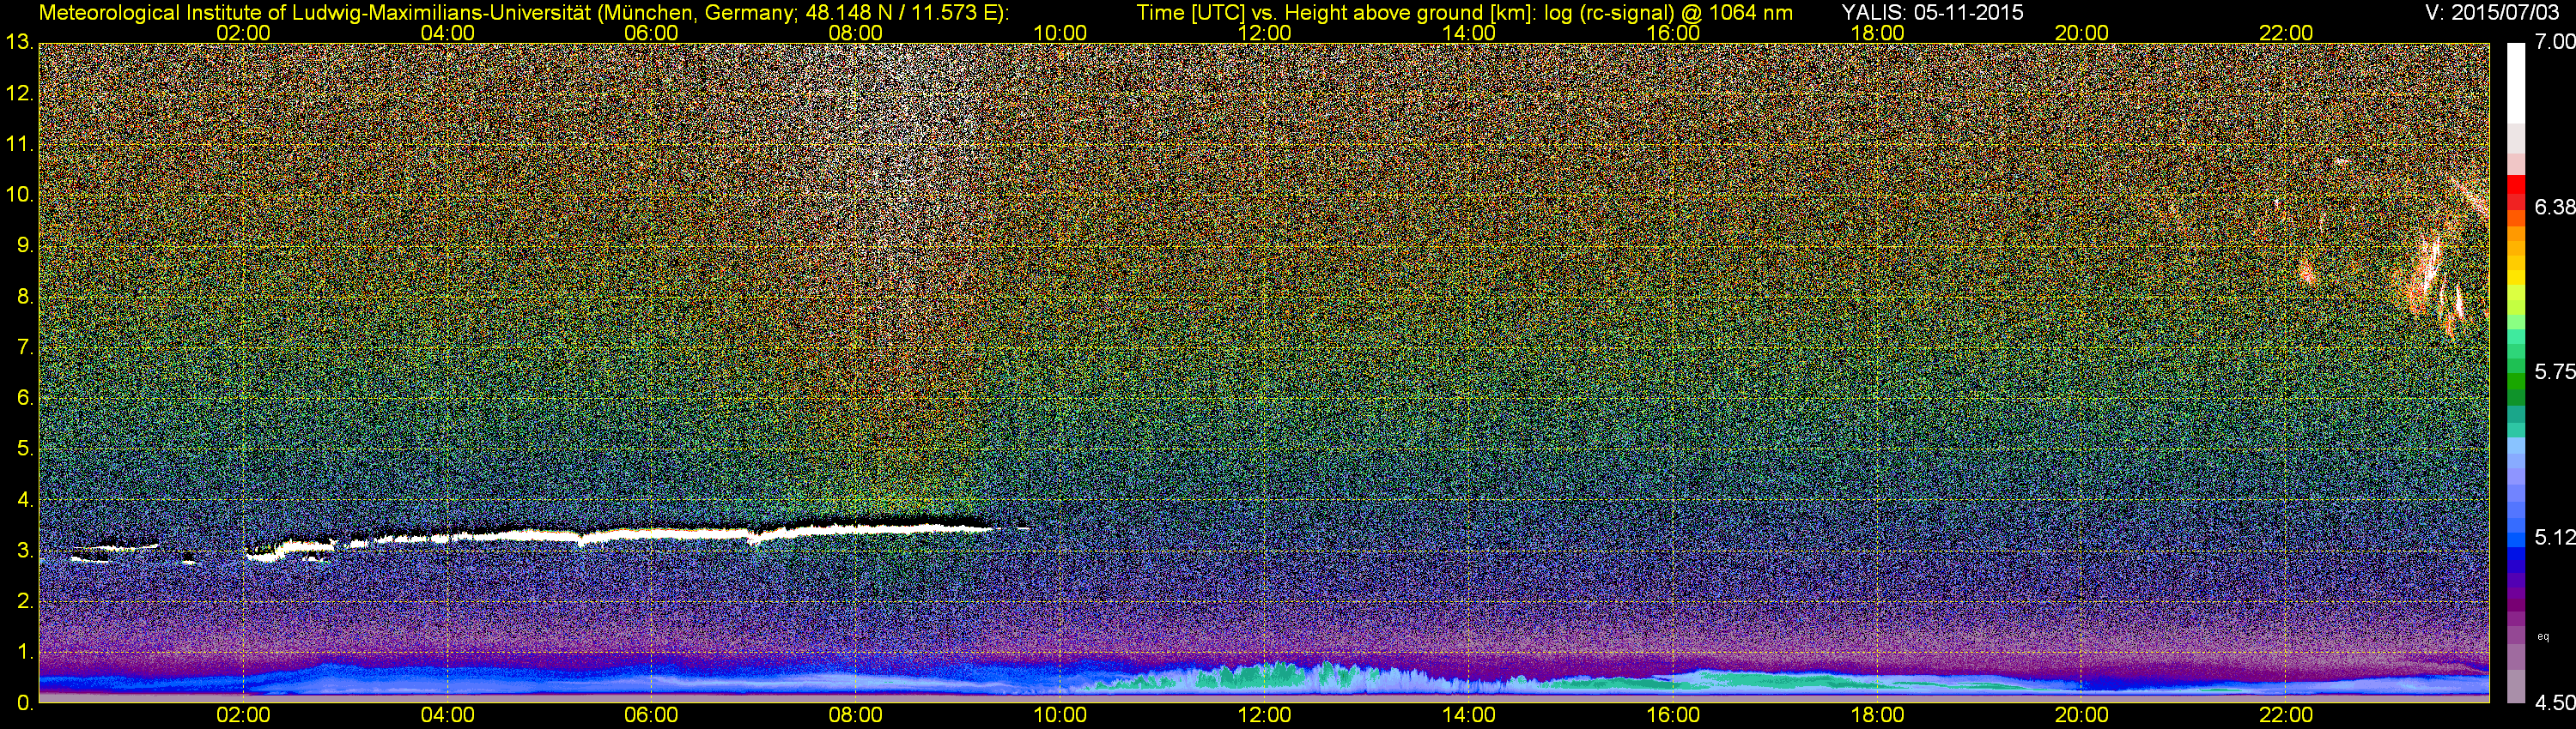
Task: Click the 6.38 color scale value
Action: tap(2554, 207)
